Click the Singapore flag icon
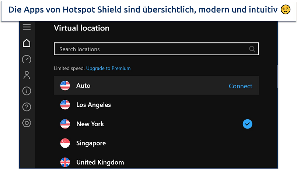297x169 pixels. click(65, 143)
